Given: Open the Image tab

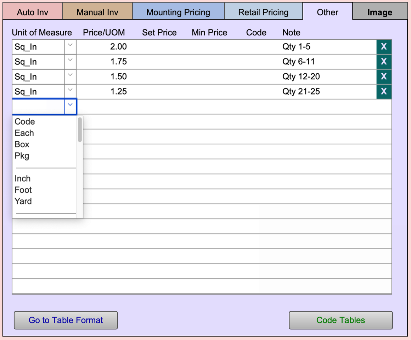Looking at the screenshot, I should coord(379,12).
